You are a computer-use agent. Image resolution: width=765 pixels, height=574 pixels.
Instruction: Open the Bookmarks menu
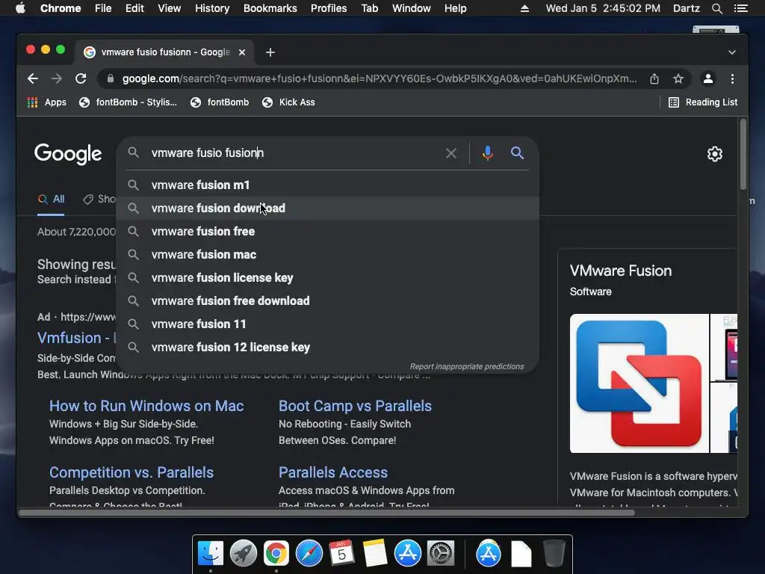[x=270, y=8]
